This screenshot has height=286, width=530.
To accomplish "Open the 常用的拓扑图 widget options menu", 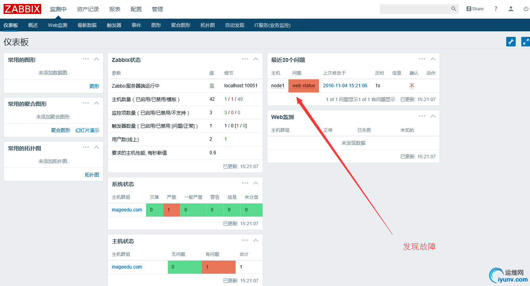I will pyautogui.click(x=86, y=147).
